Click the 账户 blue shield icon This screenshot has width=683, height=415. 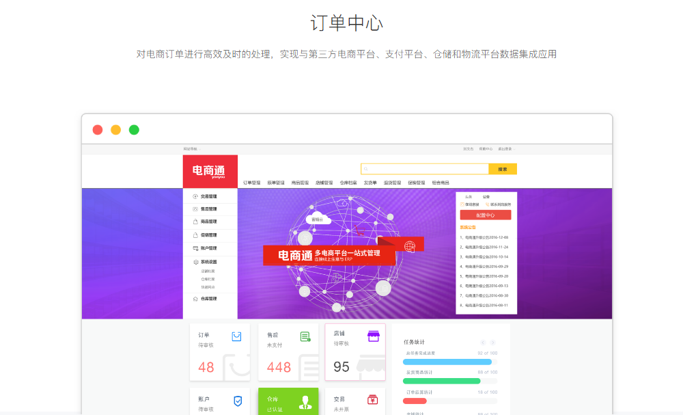click(x=238, y=401)
